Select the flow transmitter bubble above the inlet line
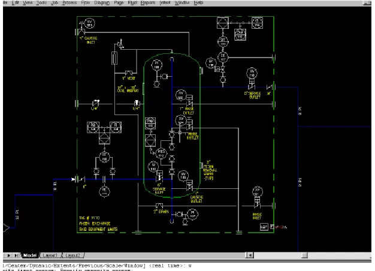375x271 pixels. (104, 157)
